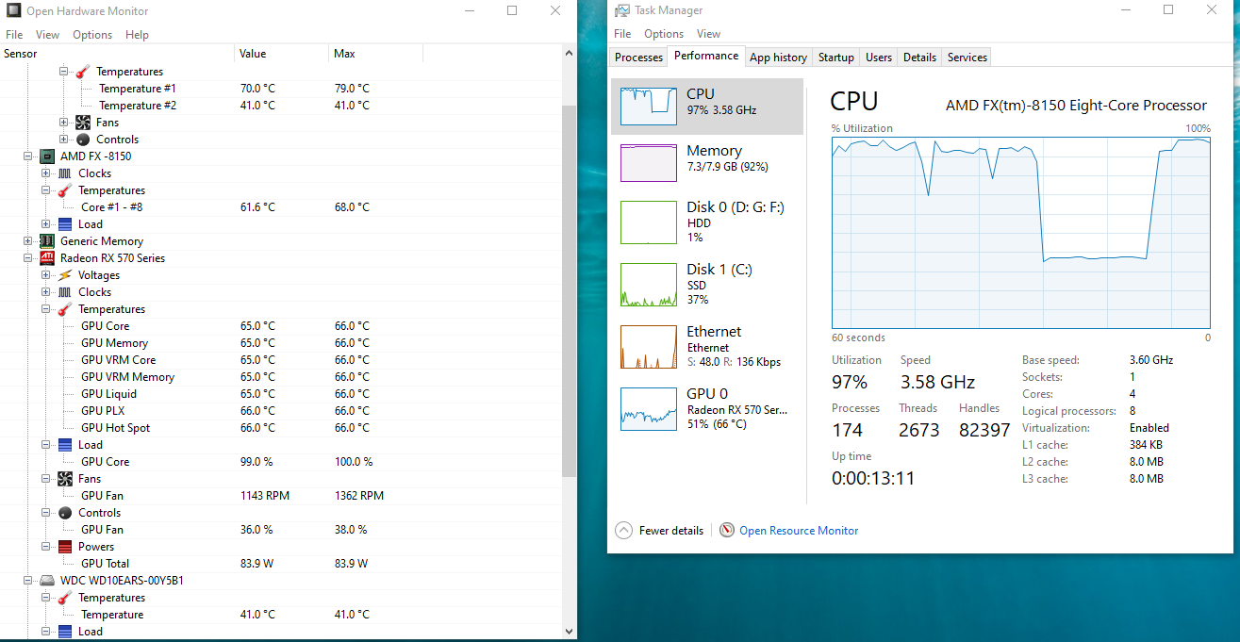The height and width of the screenshot is (642, 1240).
Task: Click the thermometer icon beside AMD FX Temperatures
Action: tap(65, 190)
